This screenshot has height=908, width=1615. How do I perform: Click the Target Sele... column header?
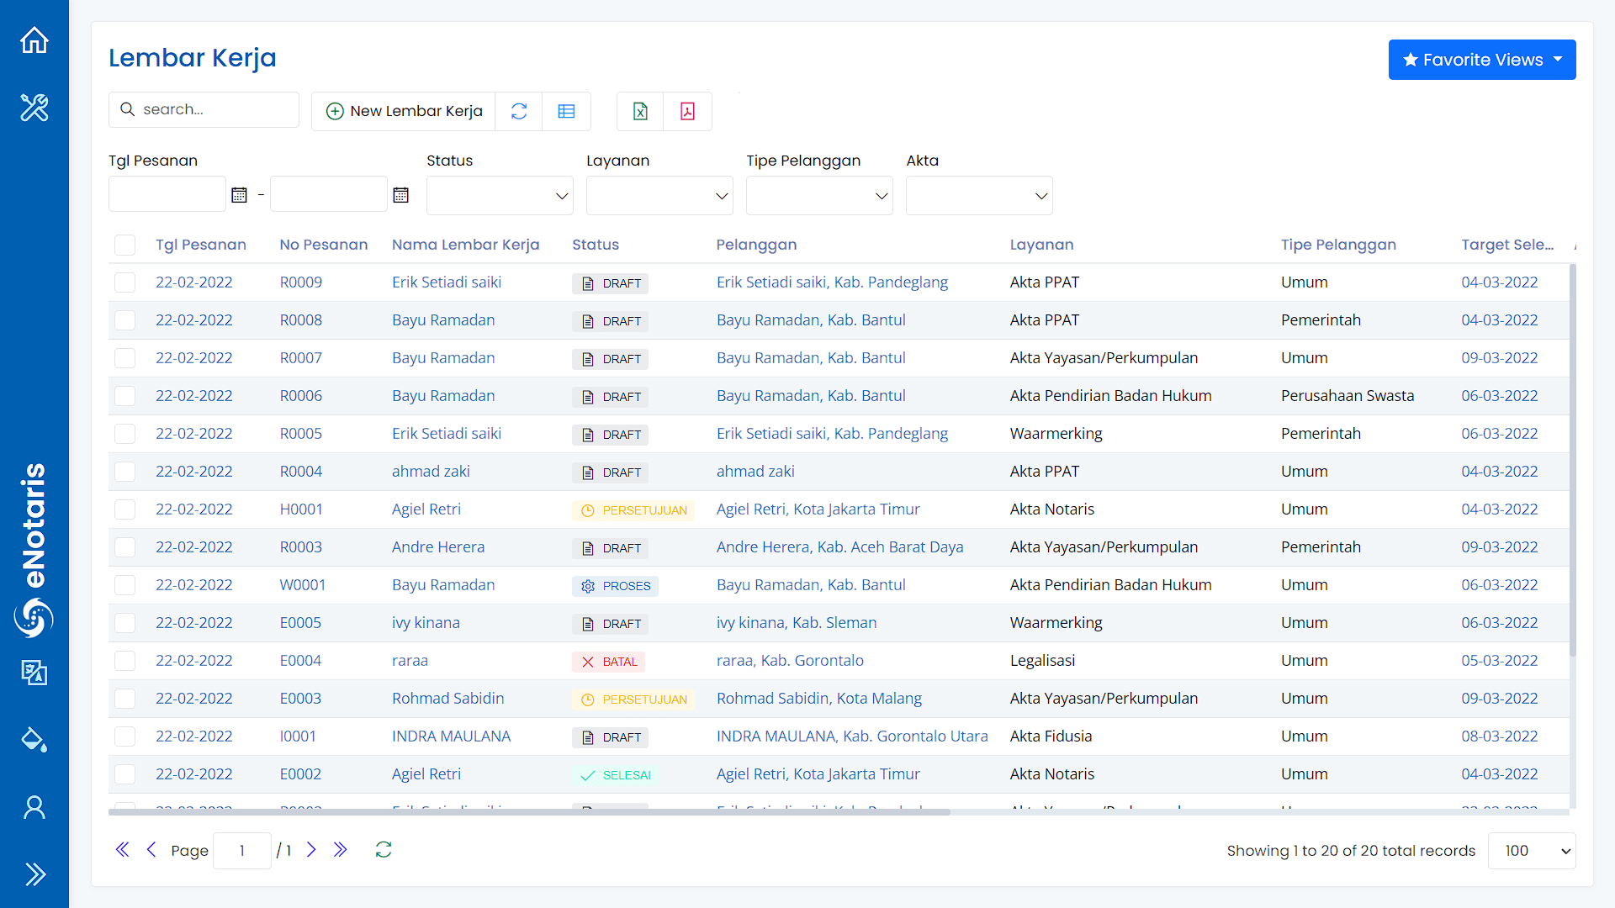click(1507, 245)
